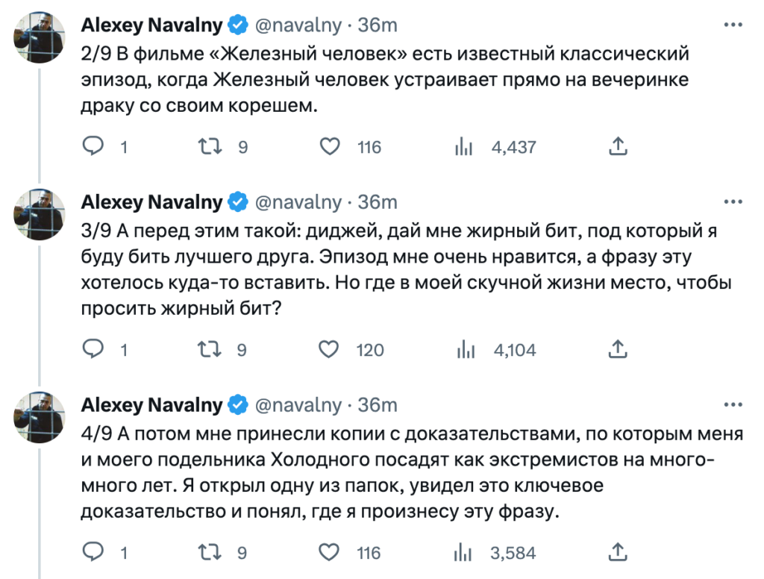This screenshot has height=579, width=764.
Task: Like the 3/9 tweet with 120 likes
Action: pos(330,349)
